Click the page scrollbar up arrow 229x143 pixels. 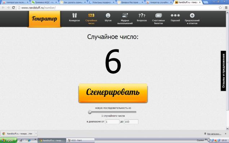click(227, 13)
